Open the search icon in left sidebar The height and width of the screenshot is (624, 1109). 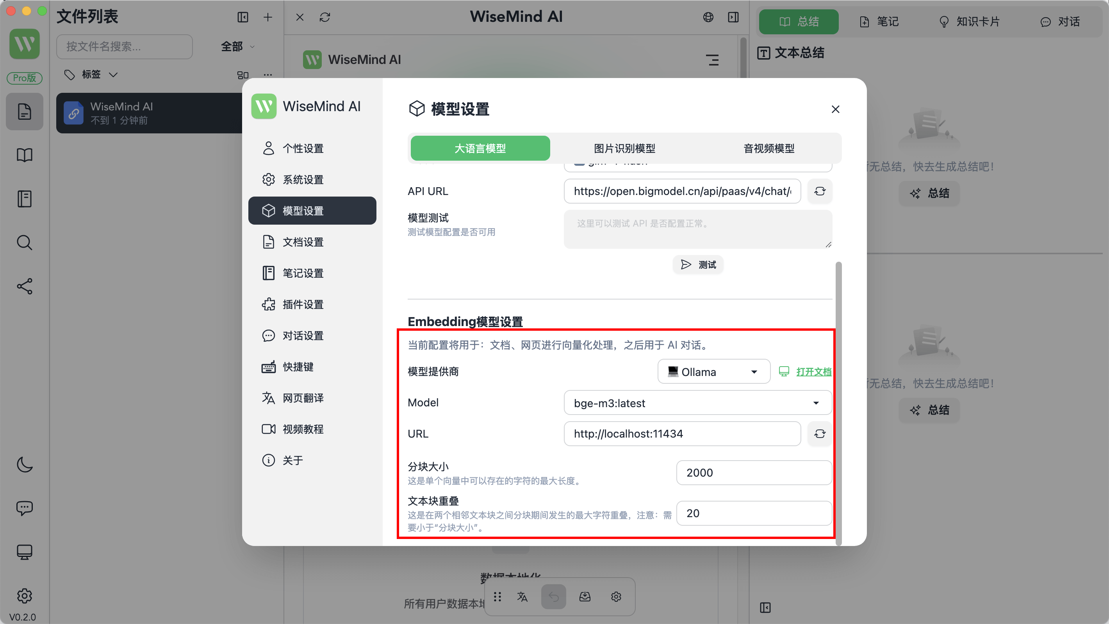pyautogui.click(x=25, y=243)
